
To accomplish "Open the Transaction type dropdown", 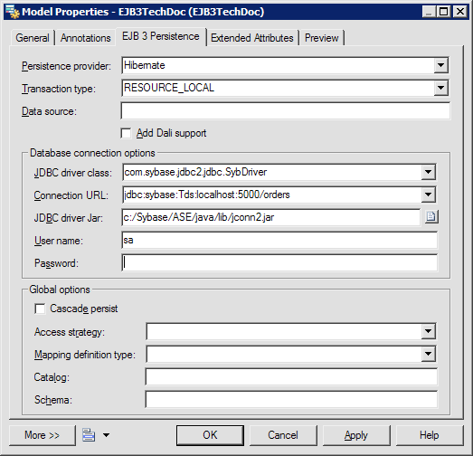I will (x=440, y=88).
